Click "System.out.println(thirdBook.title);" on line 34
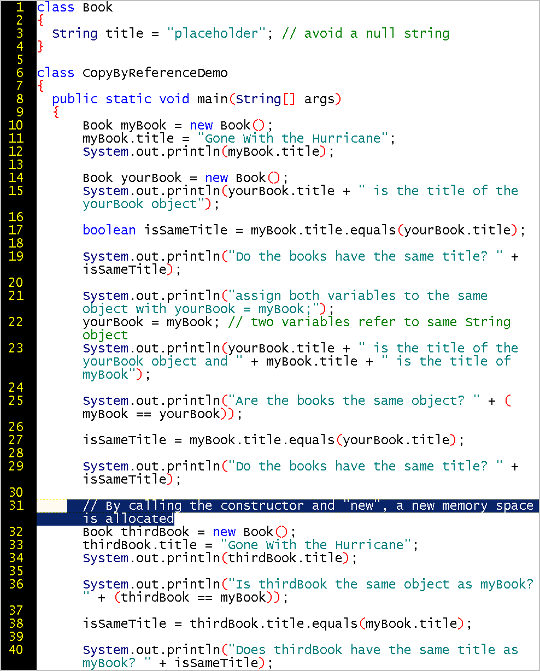 (219, 558)
